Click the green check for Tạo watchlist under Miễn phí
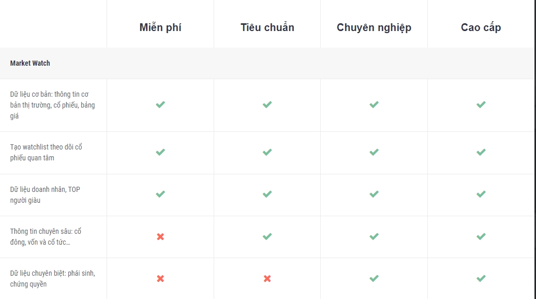This screenshot has height=299, width=536. point(160,152)
